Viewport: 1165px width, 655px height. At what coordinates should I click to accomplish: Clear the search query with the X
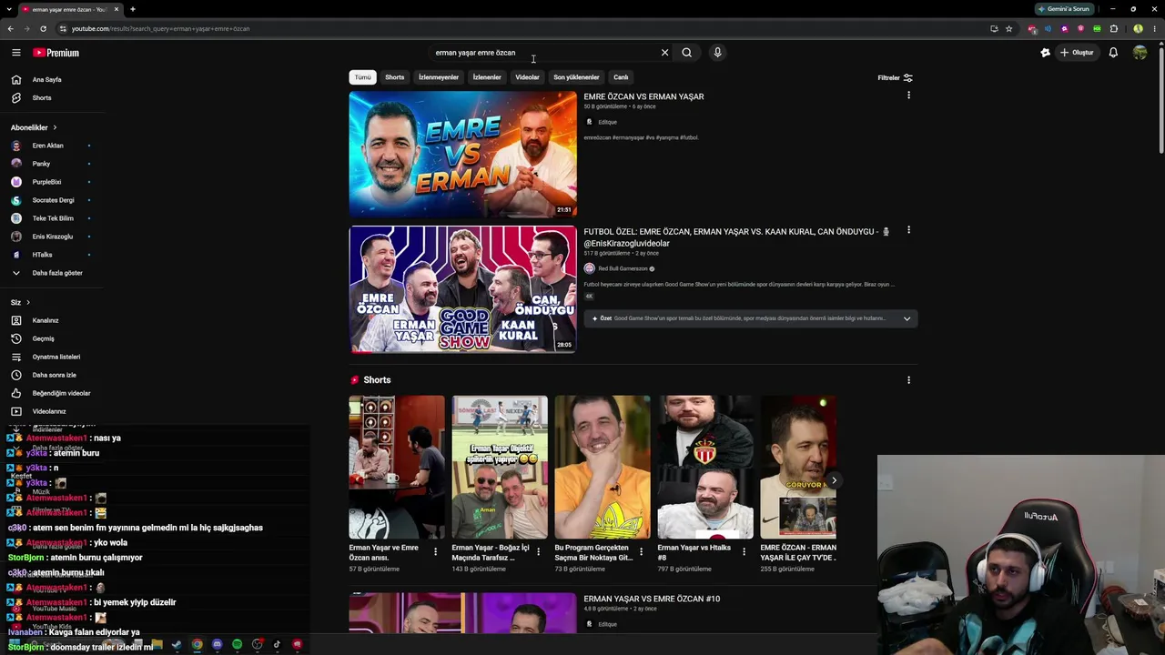(x=664, y=53)
